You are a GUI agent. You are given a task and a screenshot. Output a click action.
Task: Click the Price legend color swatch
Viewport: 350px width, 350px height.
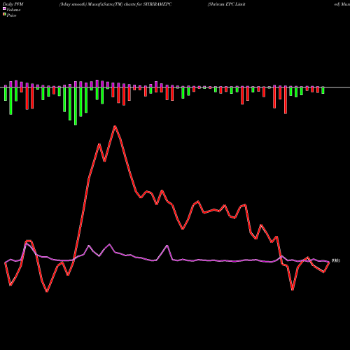click(x=4, y=15)
